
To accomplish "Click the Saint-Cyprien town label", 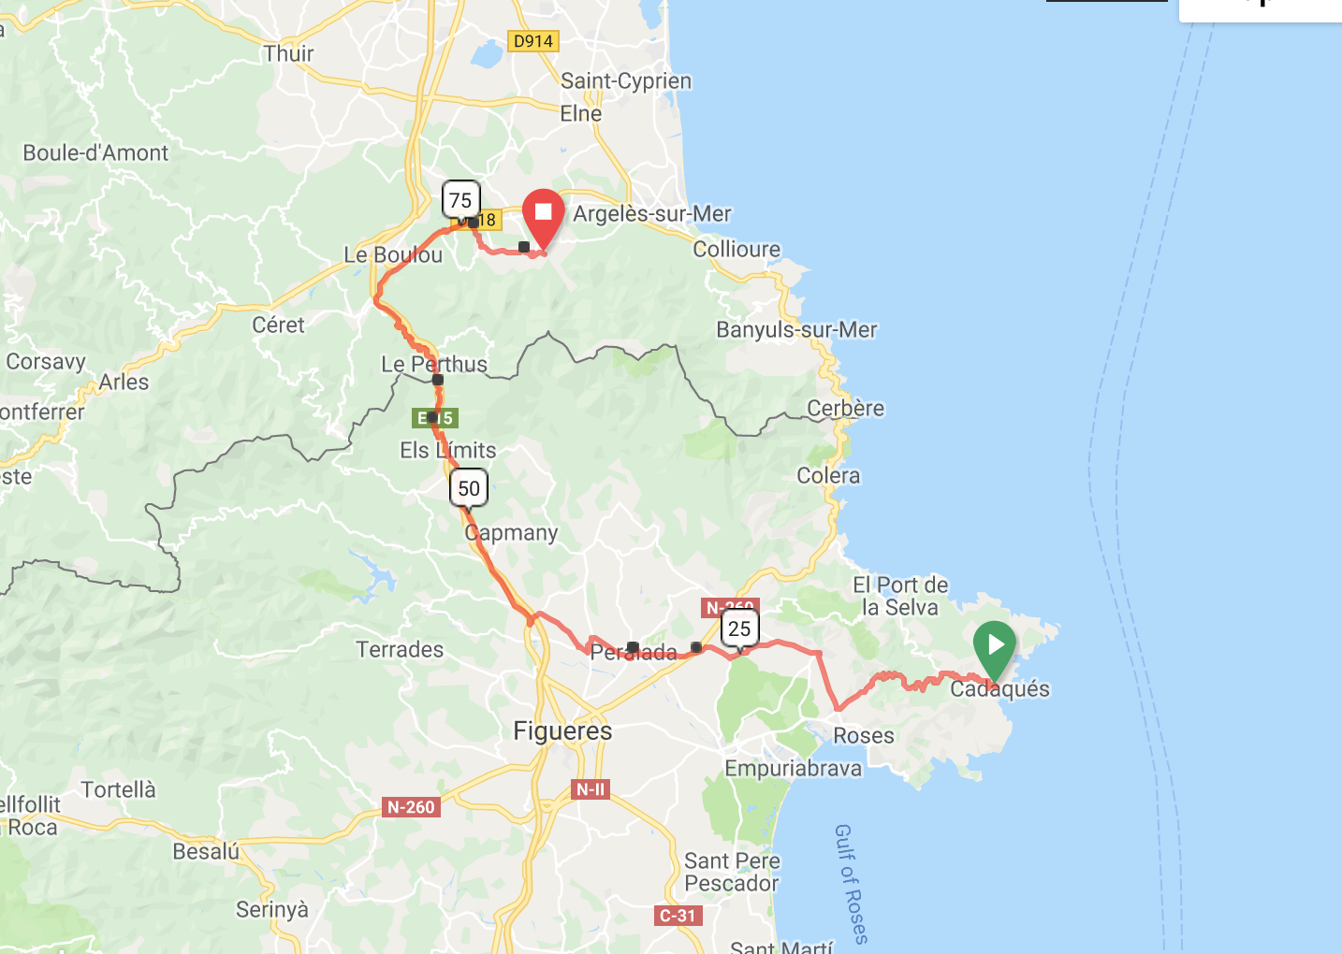I will click(626, 81).
